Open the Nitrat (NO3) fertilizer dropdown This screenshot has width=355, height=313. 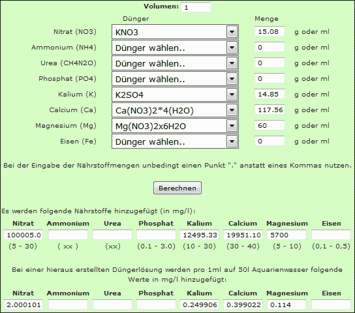tap(175, 32)
